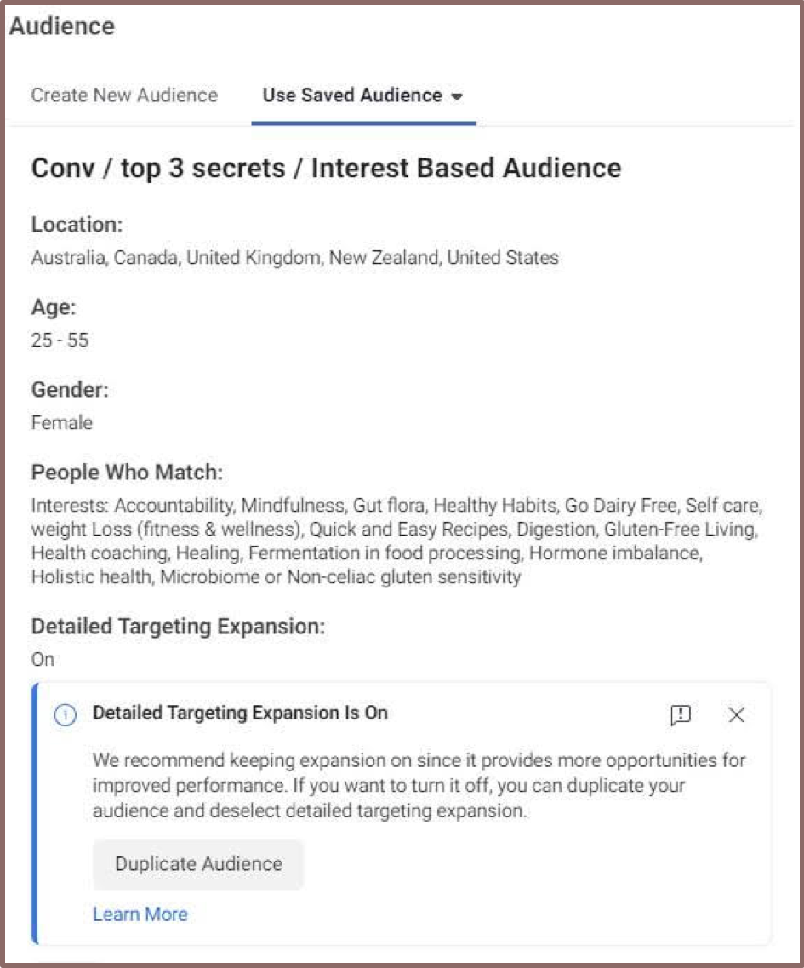Click the Location label
Image resolution: width=804 pixels, height=968 pixels.
coord(77,224)
